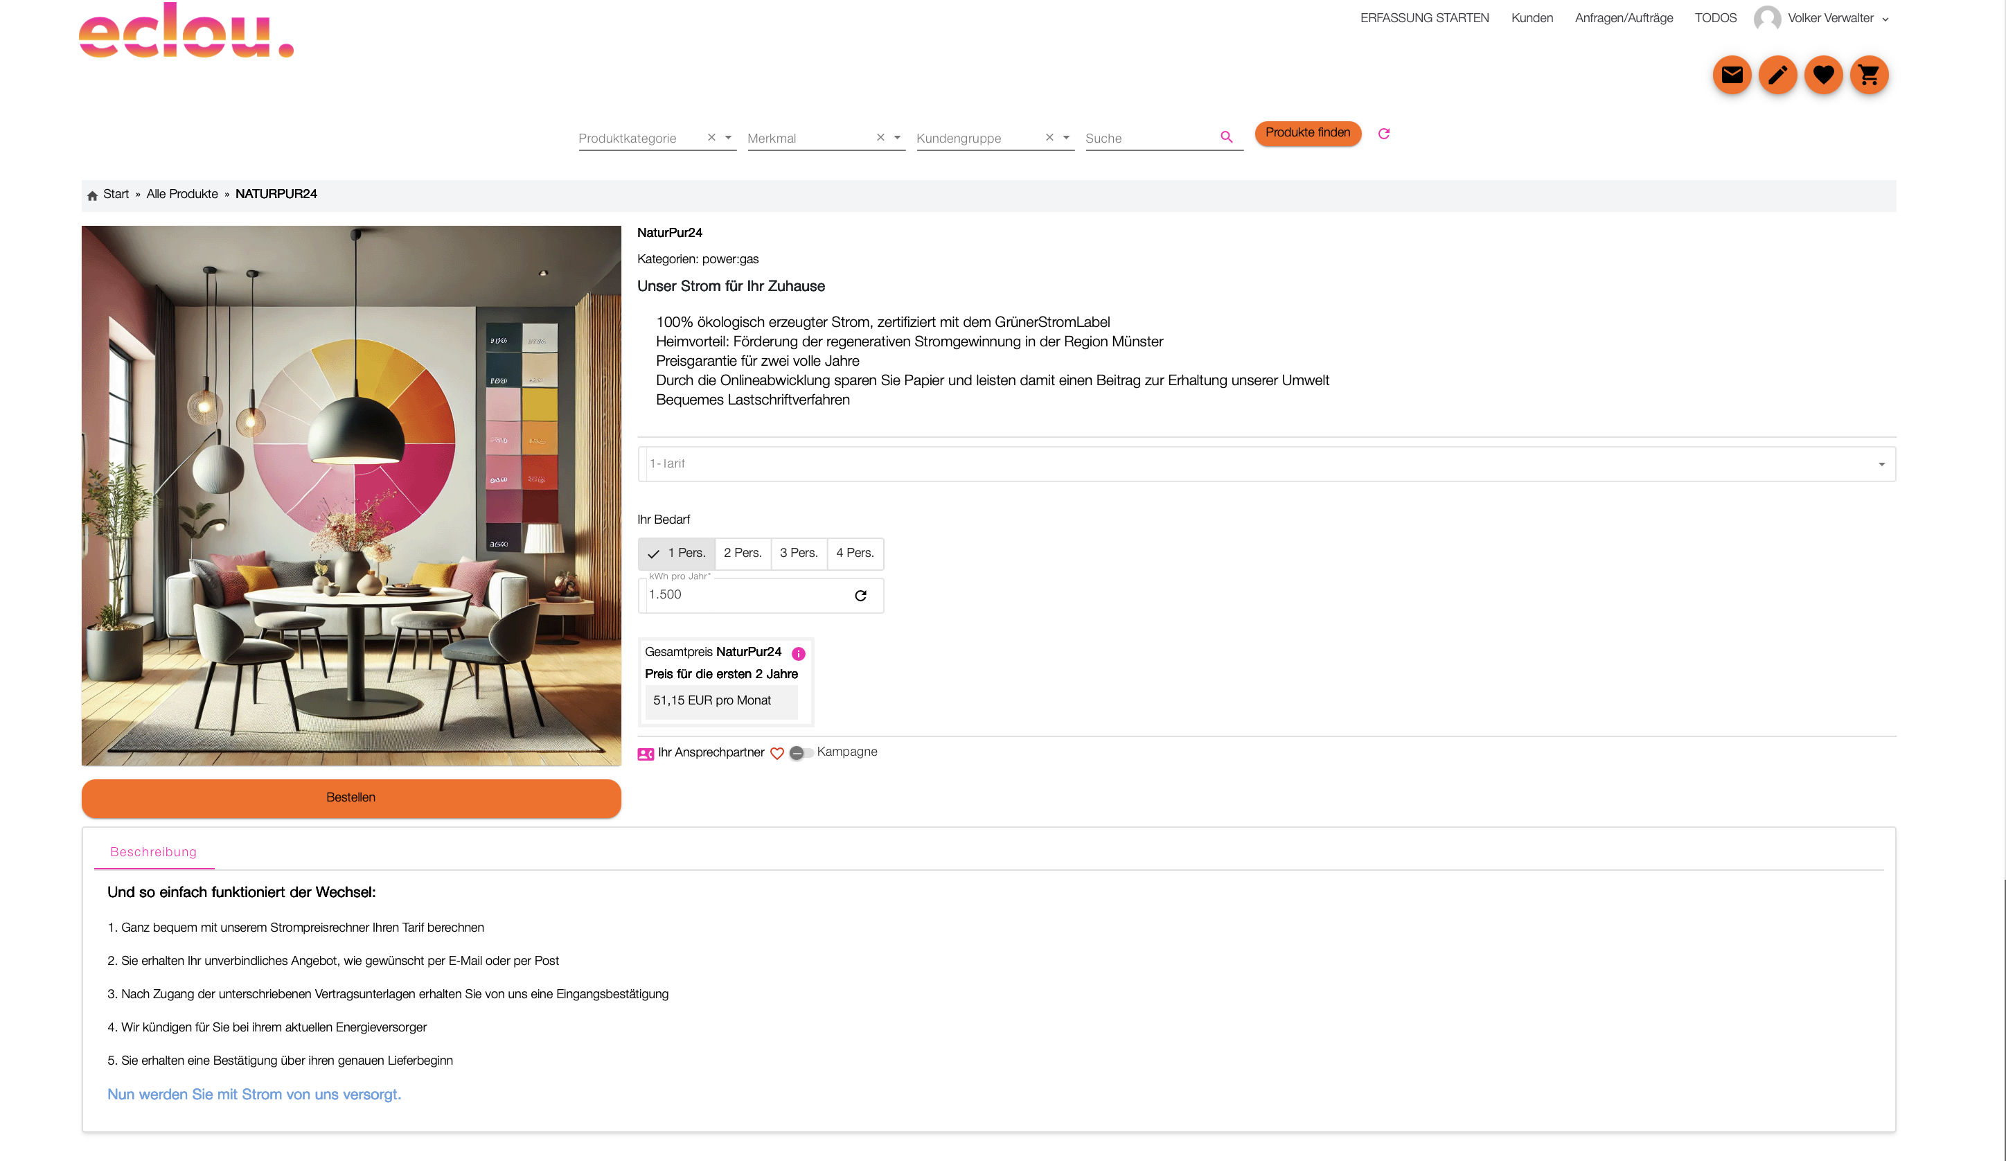Click Und so einfach funktioniert der Wechsel

241,893
